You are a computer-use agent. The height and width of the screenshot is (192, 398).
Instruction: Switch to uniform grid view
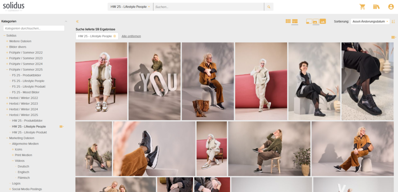[288, 21]
